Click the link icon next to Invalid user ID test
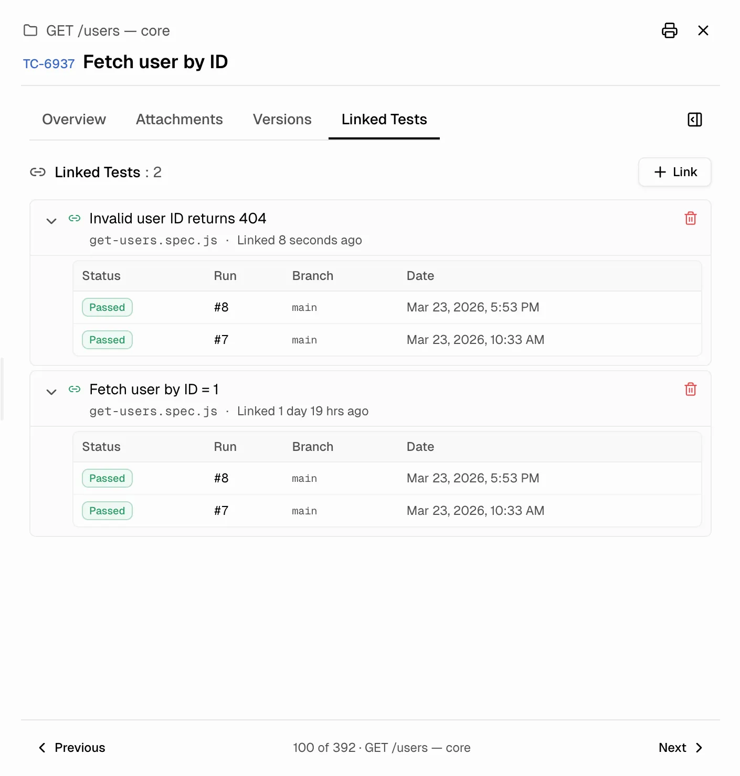 (75, 219)
